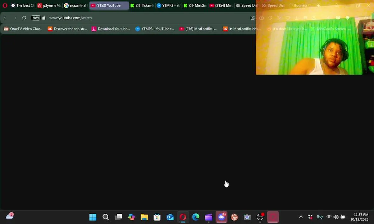Open Clipchamp purple taskbar icon
The width and height of the screenshot is (374, 224).
(208, 217)
